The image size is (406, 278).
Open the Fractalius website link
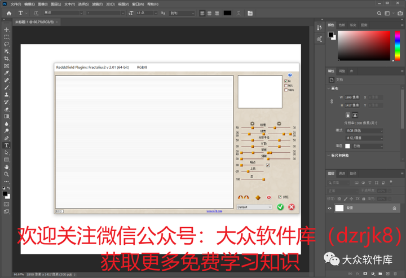214,211
